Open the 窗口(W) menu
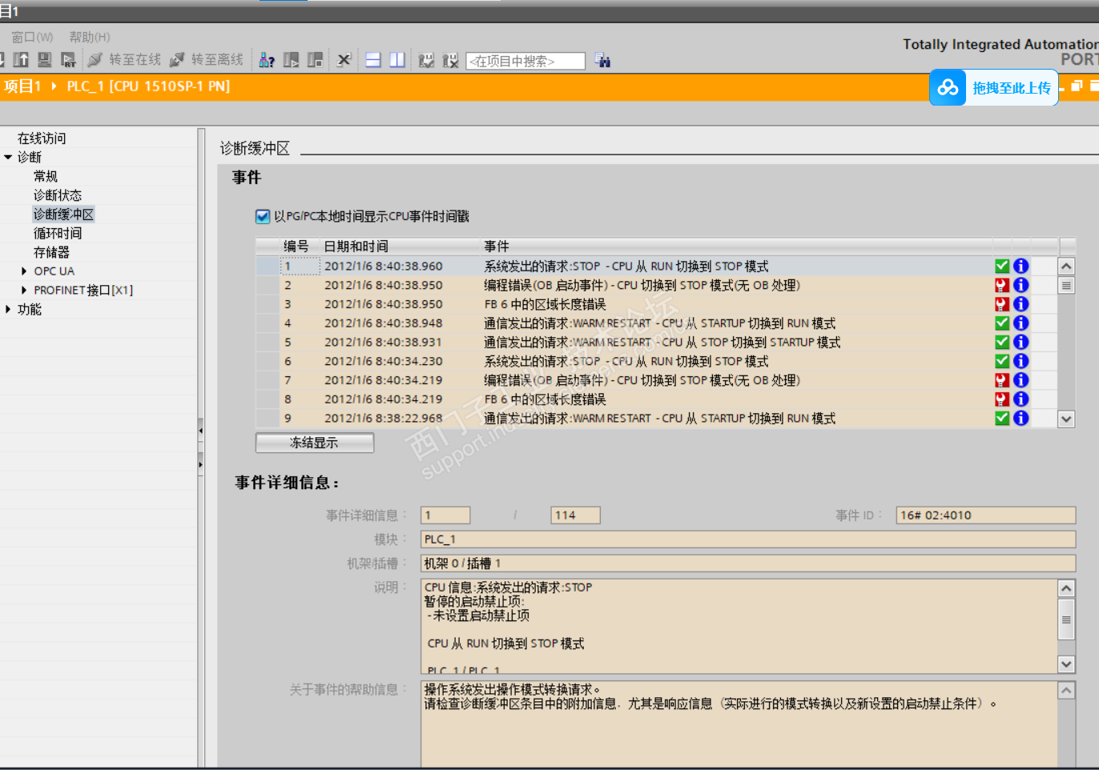1099x770 pixels. tap(32, 37)
